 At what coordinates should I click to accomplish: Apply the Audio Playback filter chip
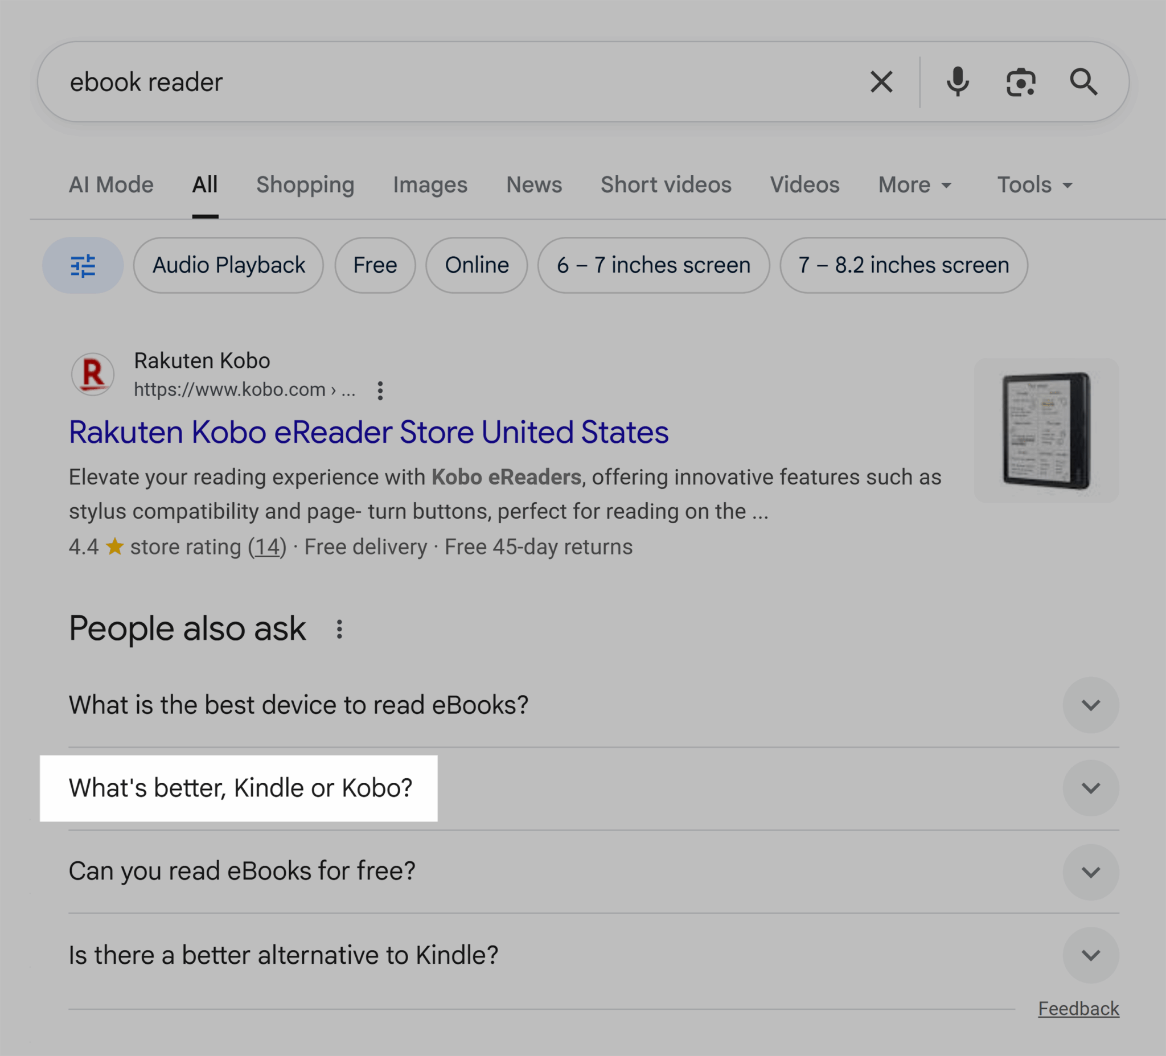228,265
